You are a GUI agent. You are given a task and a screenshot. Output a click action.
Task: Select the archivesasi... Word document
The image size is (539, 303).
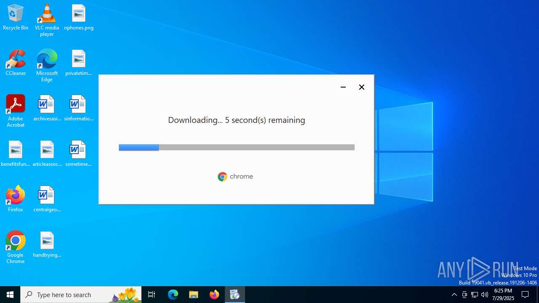click(x=47, y=108)
